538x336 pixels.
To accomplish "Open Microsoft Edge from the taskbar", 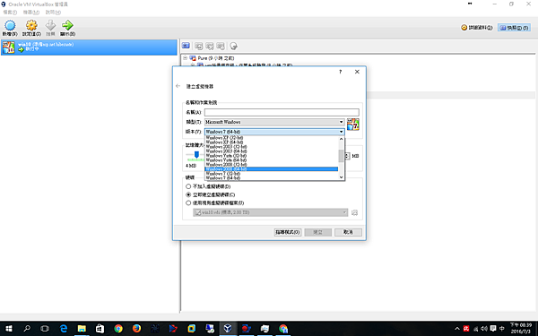I will 64,329.
